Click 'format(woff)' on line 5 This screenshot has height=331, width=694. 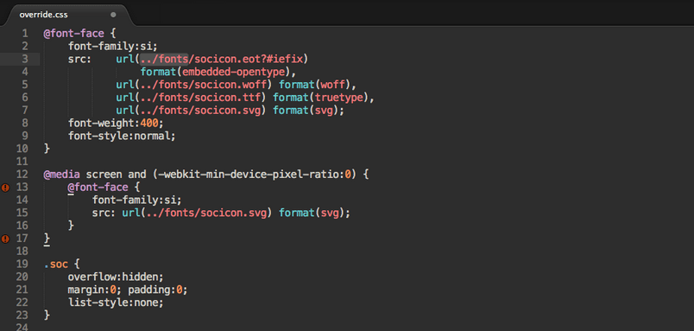tap(314, 85)
